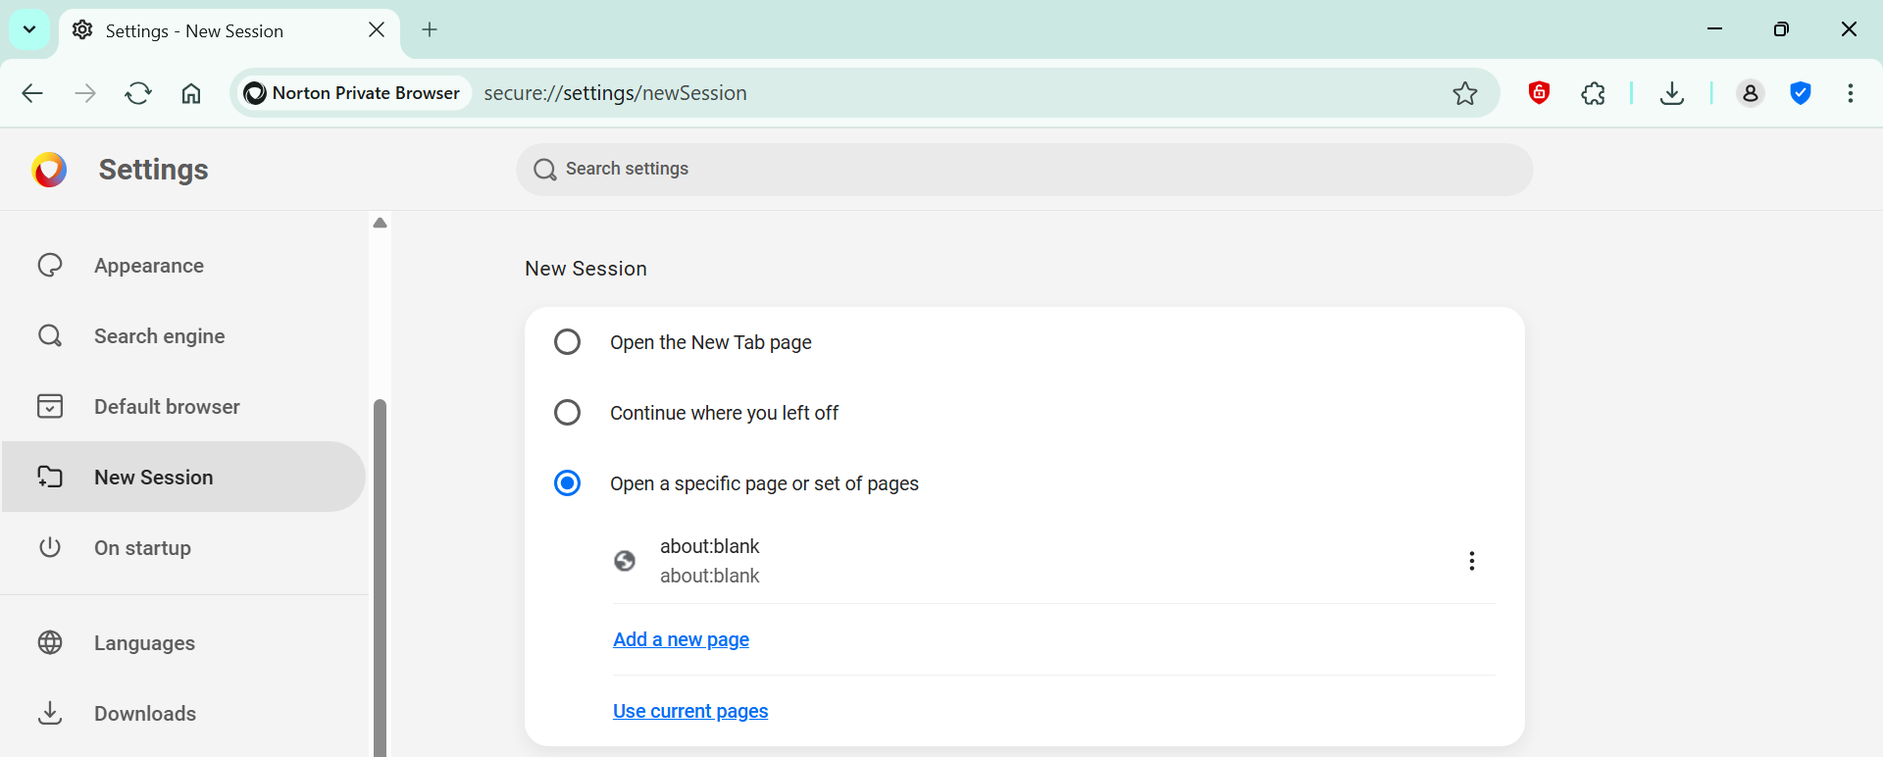The width and height of the screenshot is (1883, 757).
Task: Click the blue Norton security shield icon
Action: point(1800,93)
